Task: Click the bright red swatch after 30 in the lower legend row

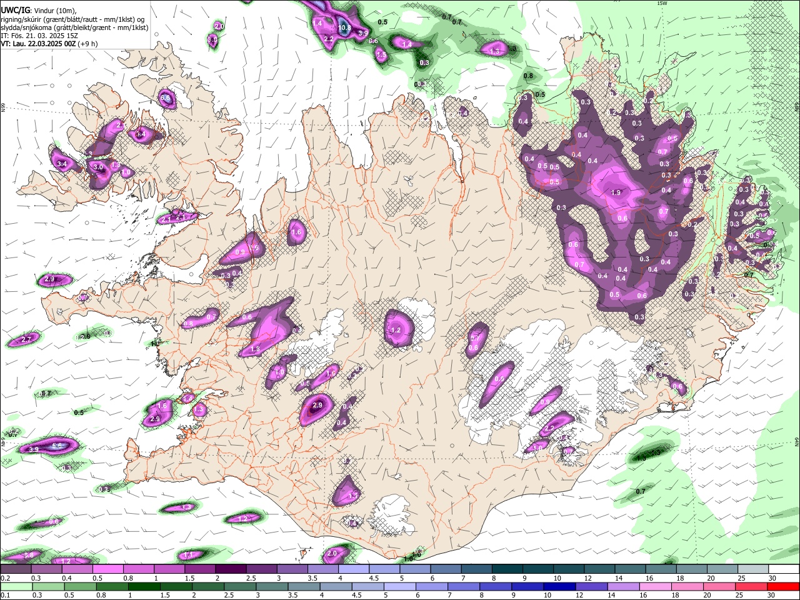Action: point(784,586)
